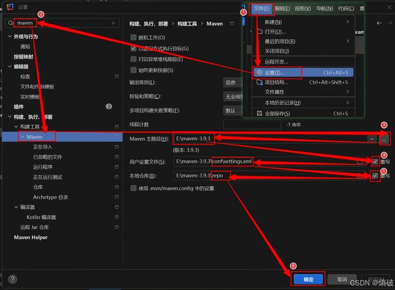Click the search magnifier icon
The height and width of the screenshot is (290, 395).
10,23
